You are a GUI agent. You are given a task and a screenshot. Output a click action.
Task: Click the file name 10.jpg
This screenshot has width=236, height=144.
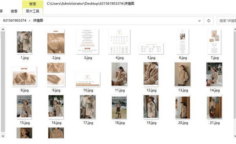click(x=88, y=90)
